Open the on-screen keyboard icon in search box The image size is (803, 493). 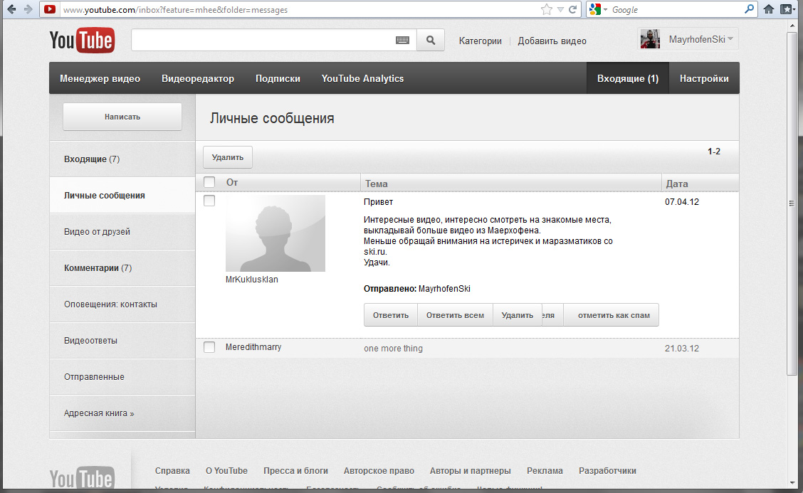click(x=402, y=41)
